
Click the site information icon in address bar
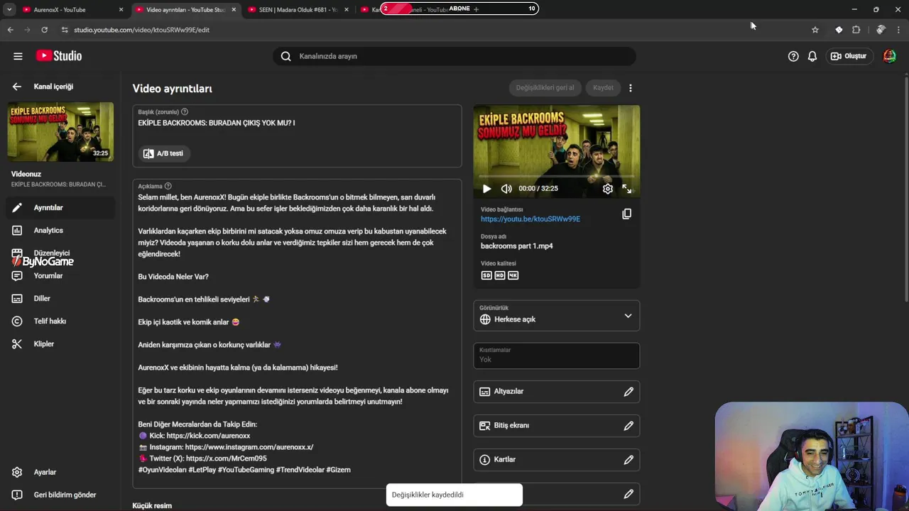[x=65, y=30]
